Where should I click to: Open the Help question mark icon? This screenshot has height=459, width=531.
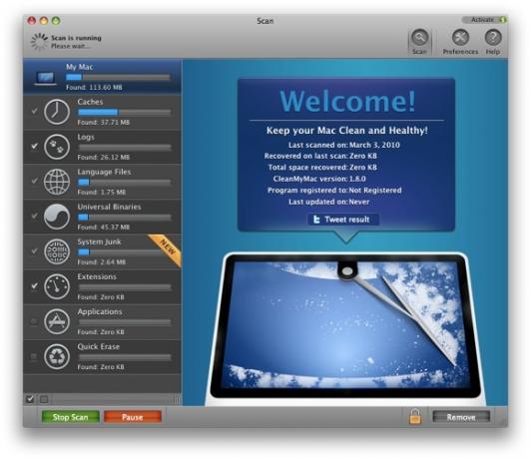pos(493,37)
